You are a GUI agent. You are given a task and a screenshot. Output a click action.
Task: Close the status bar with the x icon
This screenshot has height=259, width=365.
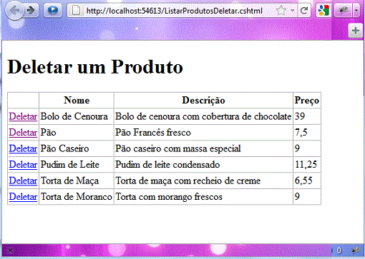click(x=10, y=250)
